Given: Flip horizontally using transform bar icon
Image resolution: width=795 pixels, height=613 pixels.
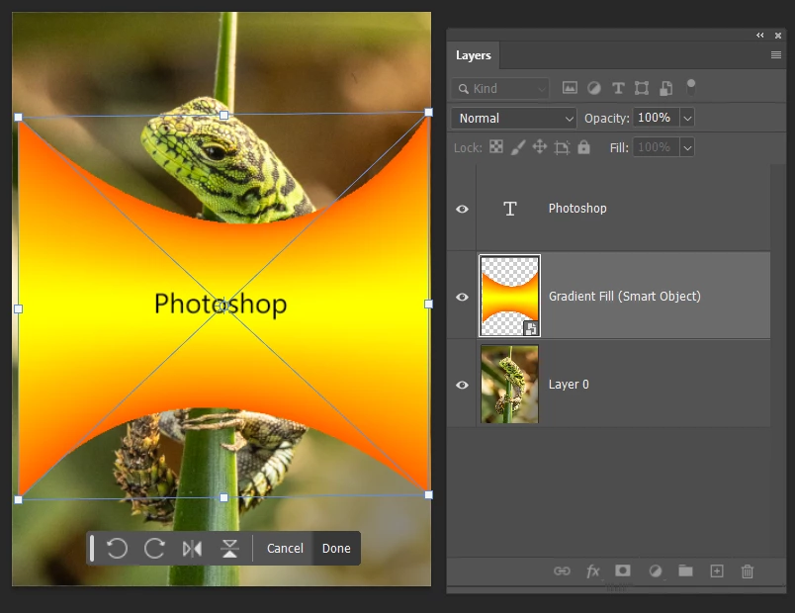Looking at the screenshot, I should [x=192, y=548].
